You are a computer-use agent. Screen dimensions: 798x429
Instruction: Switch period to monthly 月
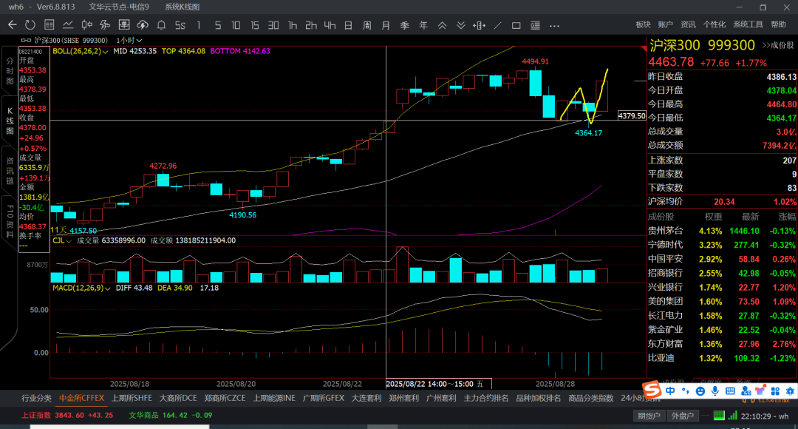386,25
